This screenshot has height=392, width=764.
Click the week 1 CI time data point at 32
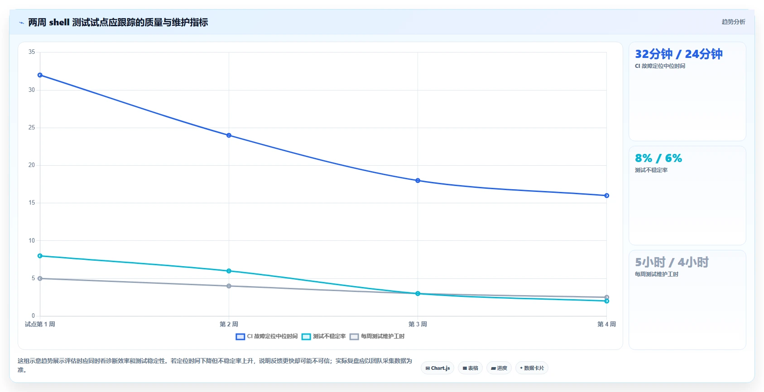tap(40, 75)
